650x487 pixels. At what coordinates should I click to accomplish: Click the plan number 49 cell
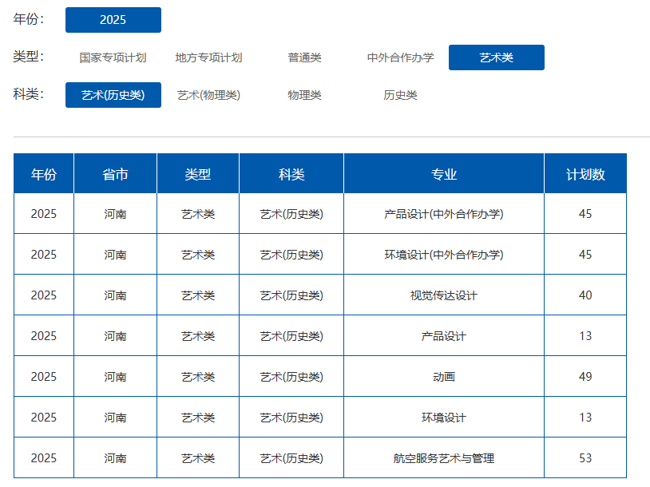585,377
